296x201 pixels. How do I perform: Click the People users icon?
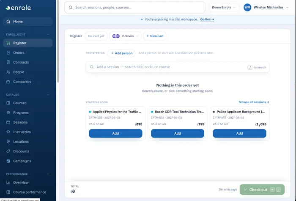(x=8, y=72)
